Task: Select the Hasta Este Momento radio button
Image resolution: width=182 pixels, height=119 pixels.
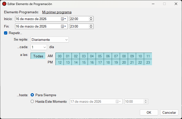Action: (x=32, y=101)
